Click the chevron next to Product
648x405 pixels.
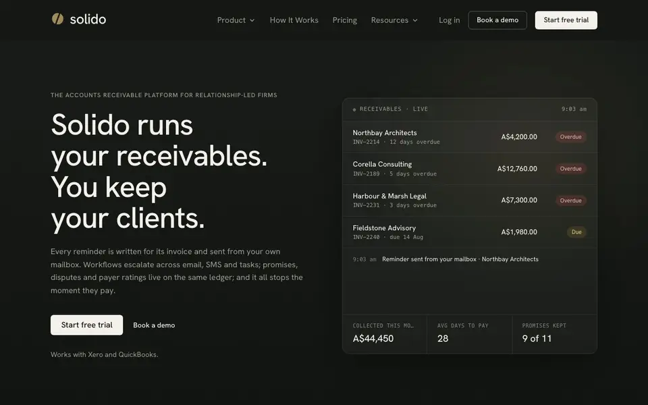pos(252,20)
